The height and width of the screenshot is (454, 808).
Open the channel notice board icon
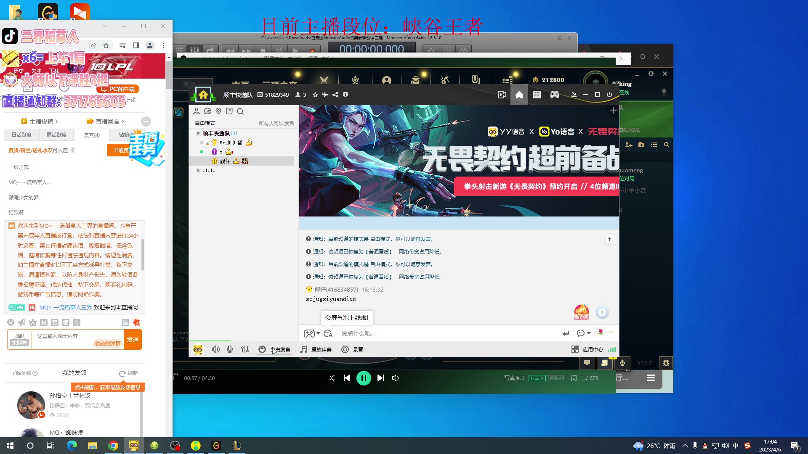229,111
